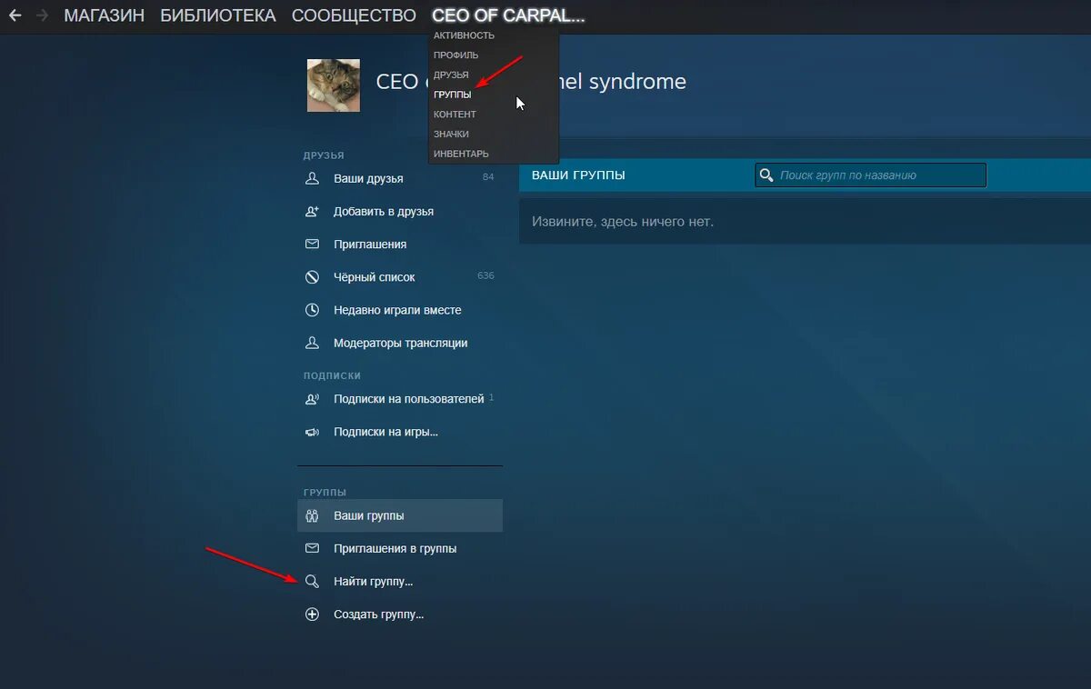1091x689 pixels.
Task: Open the БИБЛИОТЕКА tab
Action: tap(218, 15)
